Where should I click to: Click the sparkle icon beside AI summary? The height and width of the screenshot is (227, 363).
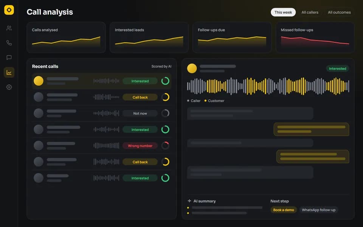coord(189,201)
